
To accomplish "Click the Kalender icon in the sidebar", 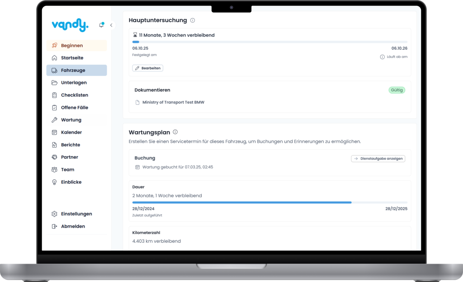I will point(54,132).
